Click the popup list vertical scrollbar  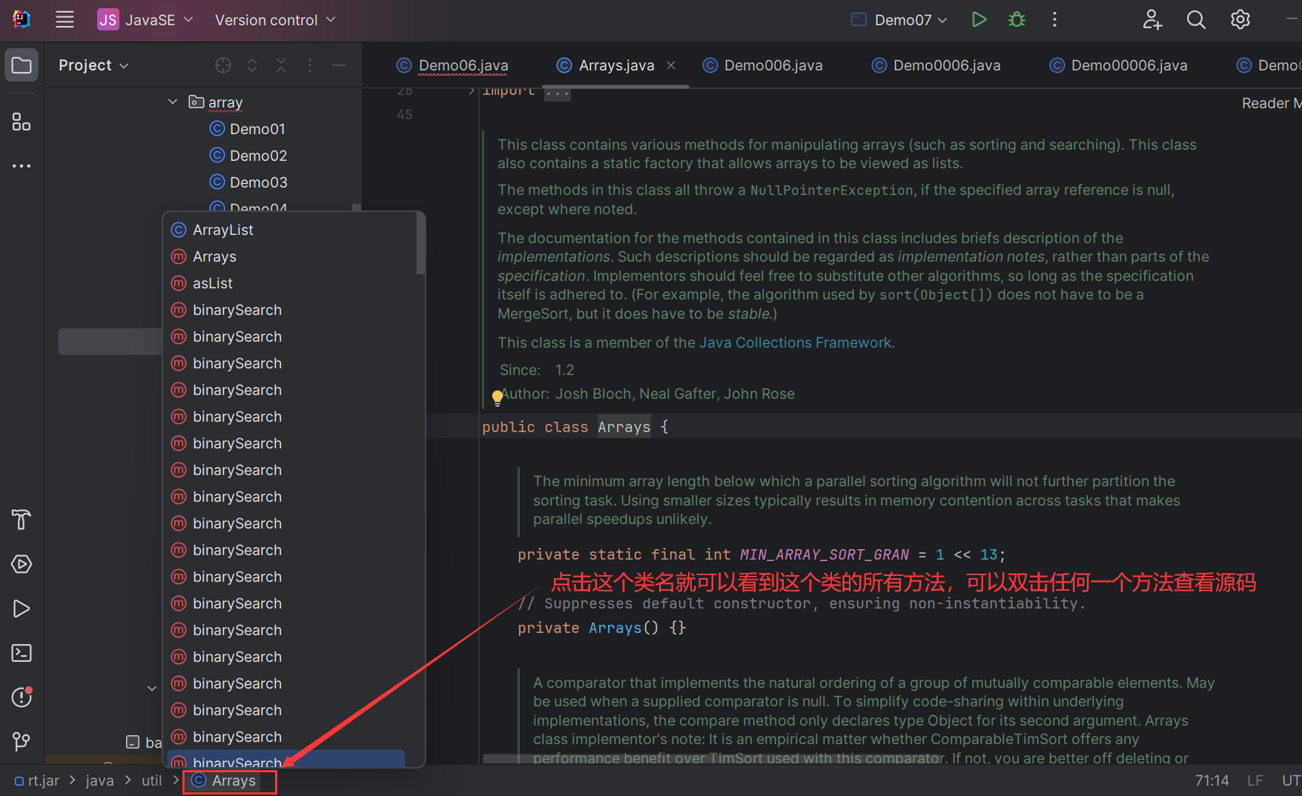[420, 244]
